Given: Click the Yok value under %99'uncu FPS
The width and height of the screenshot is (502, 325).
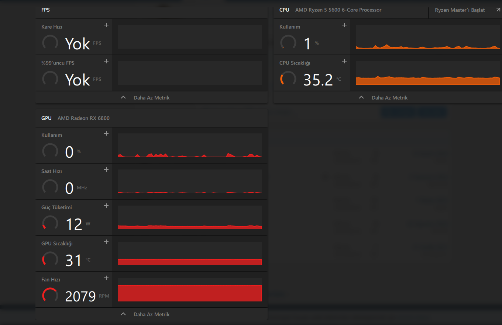Looking at the screenshot, I should 78,80.
